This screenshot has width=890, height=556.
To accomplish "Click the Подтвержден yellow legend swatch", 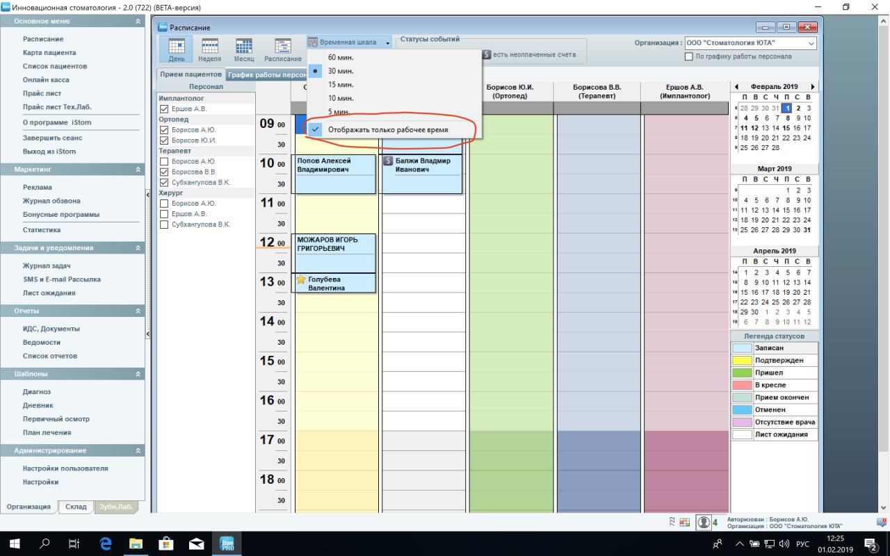I will coord(742,360).
